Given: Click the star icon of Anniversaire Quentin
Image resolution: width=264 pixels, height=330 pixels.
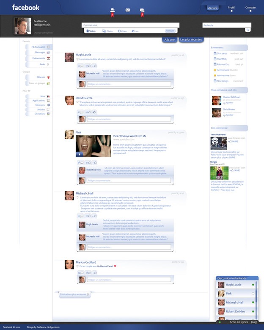Looking at the screenshot, I should (x=215, y=70).
